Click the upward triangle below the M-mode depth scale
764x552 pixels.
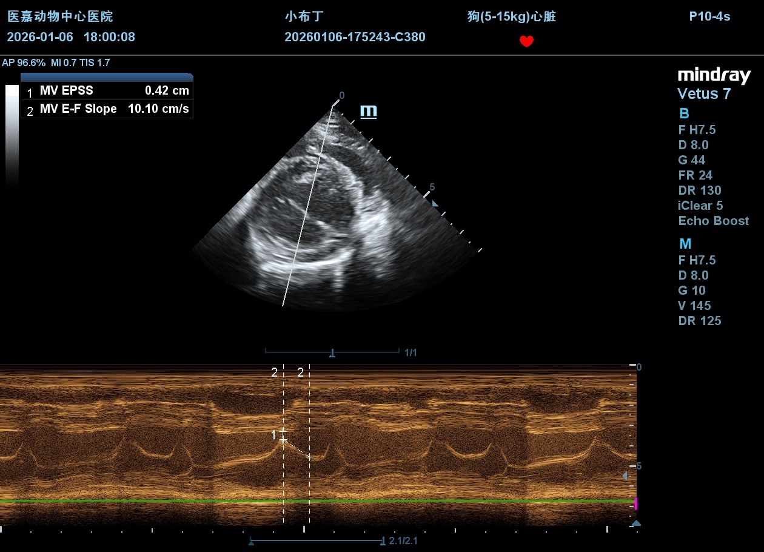coord(635,523)
